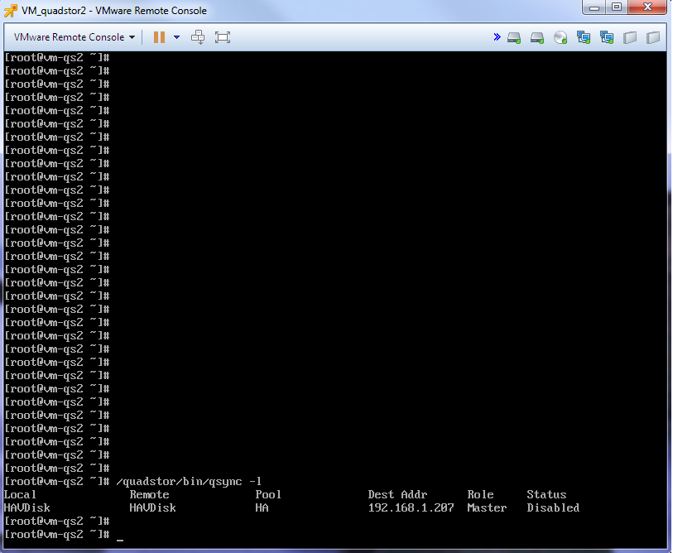Screen dimensions: 673x553
Task: Click the blinking cursor on the last prompt
Action: click(120, 540)
